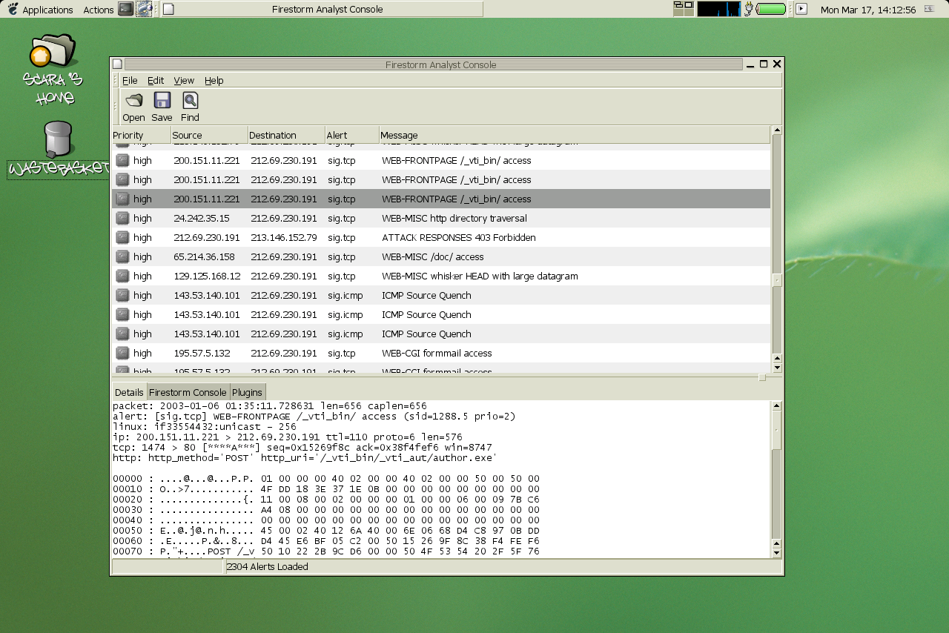Select the 'WEB-MISC http directory traversal' message
This screenshot has width=949, height=633.
454,218
